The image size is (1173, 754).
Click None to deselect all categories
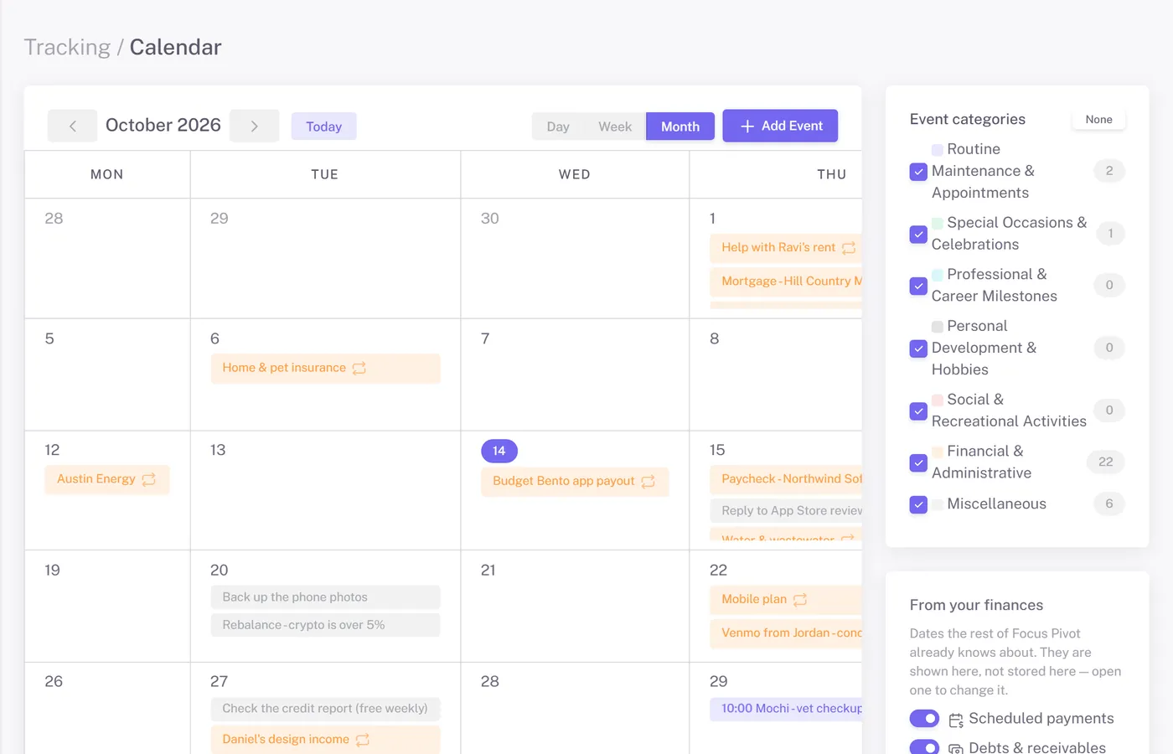click(x=1098, y=120)
